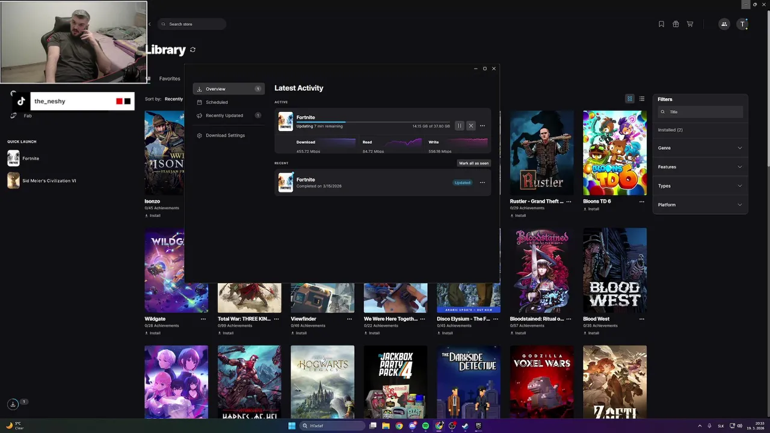Install Isonzo
The height and width of the screenshot is (433, 770).
153,215
